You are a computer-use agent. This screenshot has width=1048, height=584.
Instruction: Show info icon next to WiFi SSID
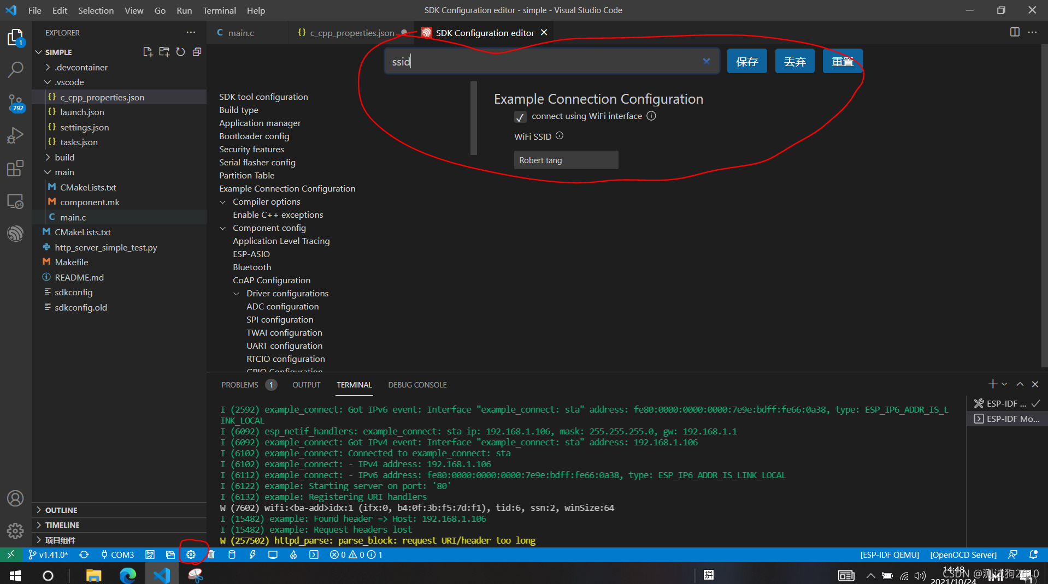pos(560,136)
